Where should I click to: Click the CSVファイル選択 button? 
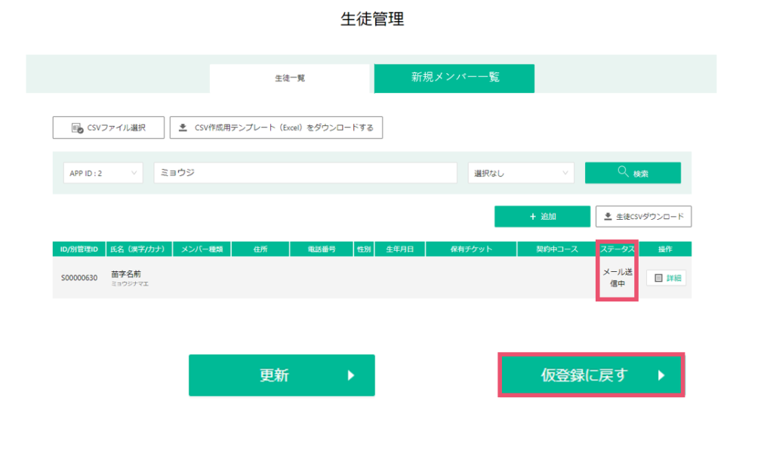pyautogui.click(x=109, y=128)
